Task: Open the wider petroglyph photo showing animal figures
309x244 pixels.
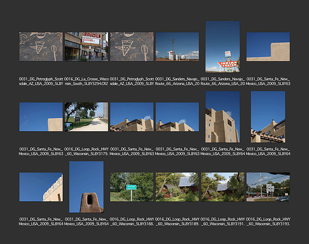Action: pyautogui.click(x=41, y=47)
